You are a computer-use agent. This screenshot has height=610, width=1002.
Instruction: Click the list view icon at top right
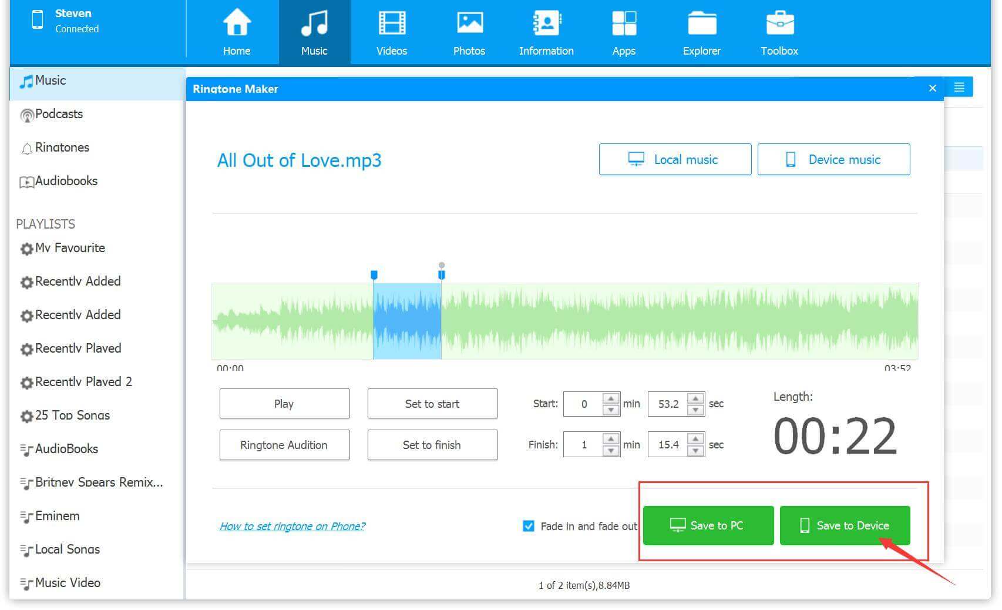coord(959,88)
